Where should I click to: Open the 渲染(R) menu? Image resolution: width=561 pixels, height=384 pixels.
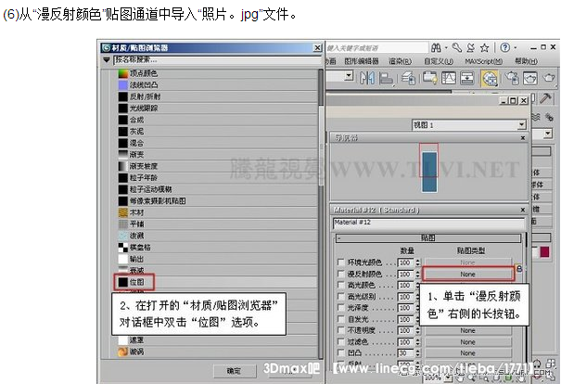[400, 61]
